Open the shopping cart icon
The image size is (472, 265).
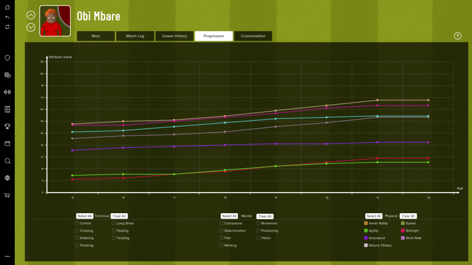coord(7,195)
